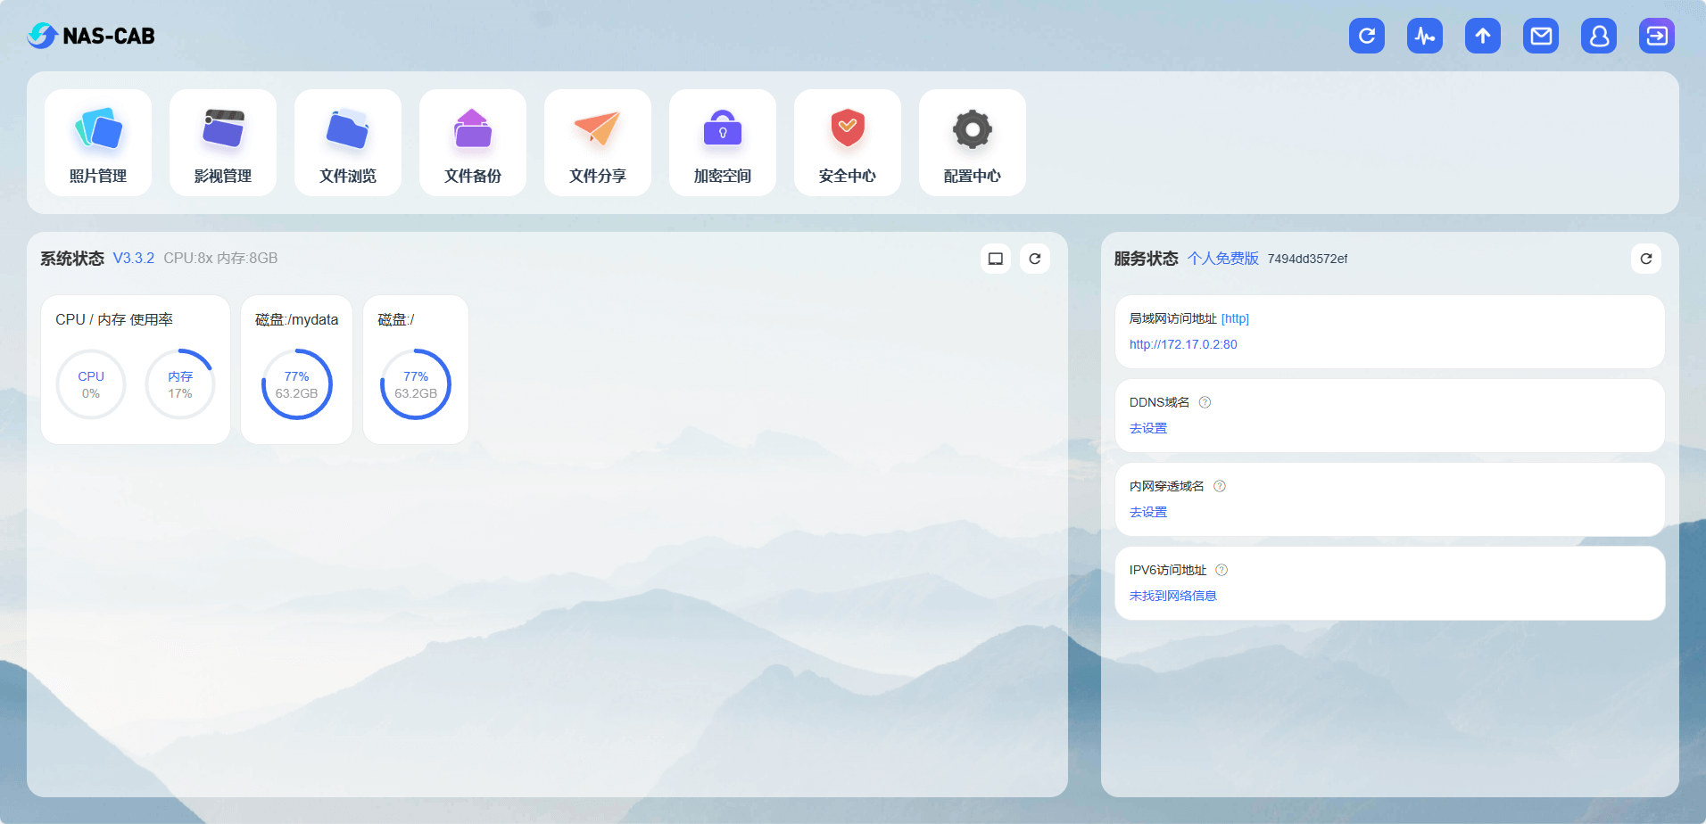Open the 配置中心 configuration center
Screen dimensions: 1706x824
pyautogui.click(x=972, y=143)
